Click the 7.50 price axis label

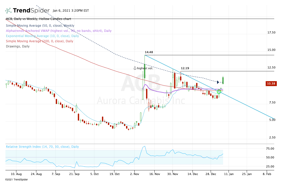[x=272, y=103]
